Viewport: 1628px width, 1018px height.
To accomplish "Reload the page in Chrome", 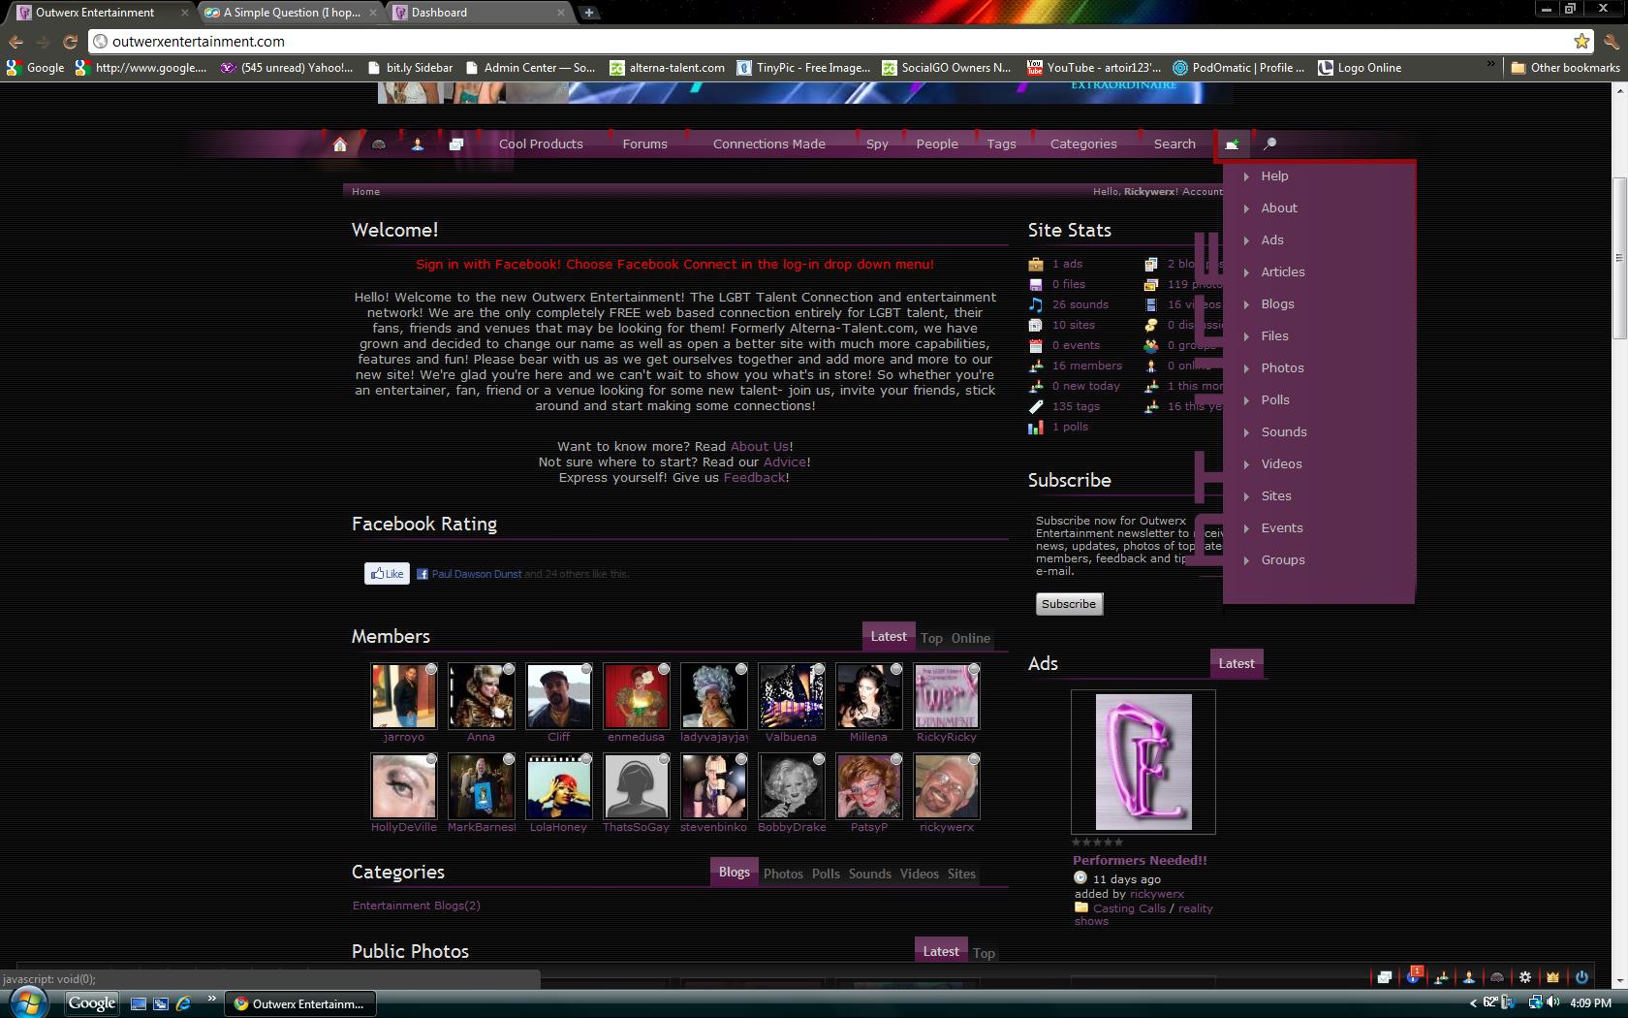I will tap(70, 42).
